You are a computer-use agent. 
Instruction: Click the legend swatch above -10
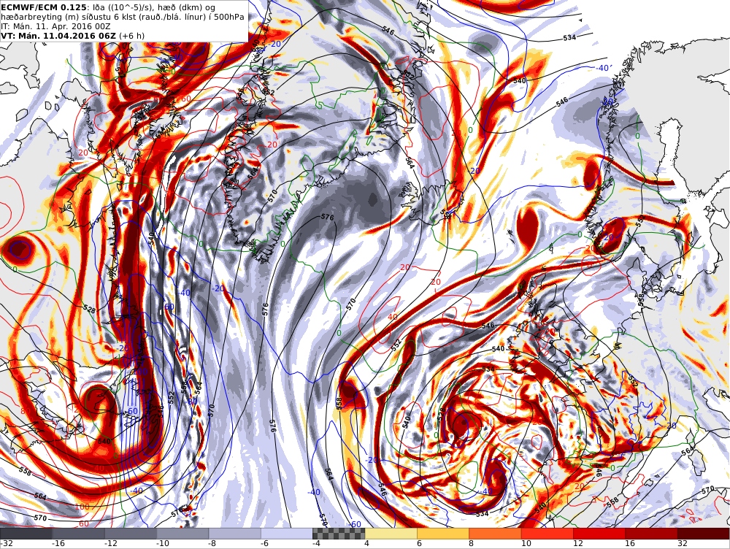coord(182,534)
